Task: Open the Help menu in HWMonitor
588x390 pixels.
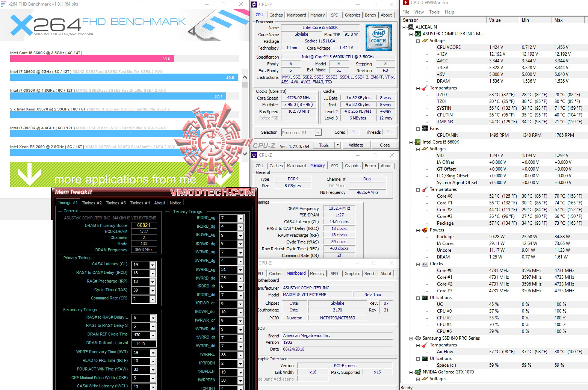Action: [x=449, y=12]
